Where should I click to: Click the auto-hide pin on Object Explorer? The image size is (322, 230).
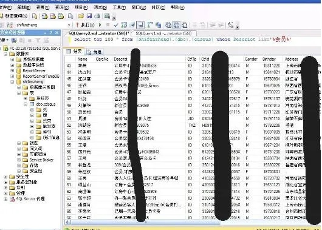[x=51, y=32]
